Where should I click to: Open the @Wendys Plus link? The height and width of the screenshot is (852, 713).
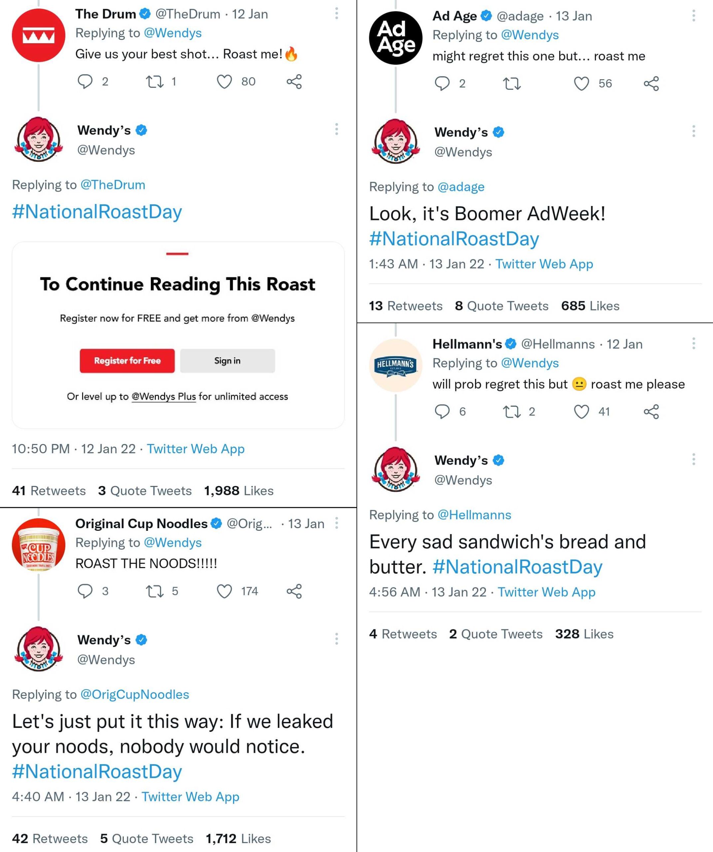163,396
